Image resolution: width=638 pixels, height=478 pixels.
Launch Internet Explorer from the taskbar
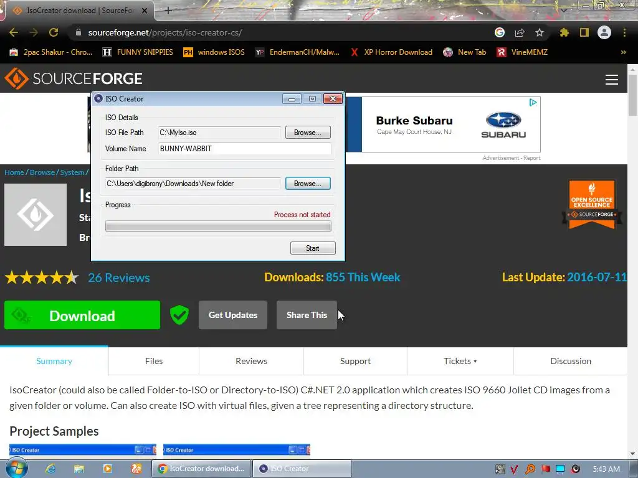click(50, 469)
